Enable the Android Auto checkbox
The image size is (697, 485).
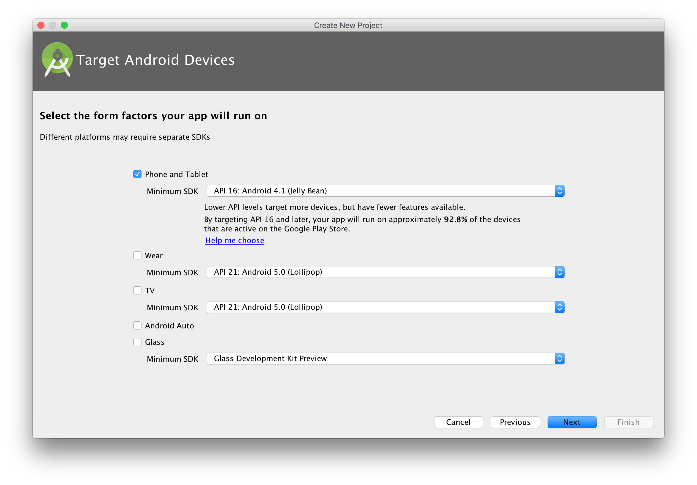137,325
